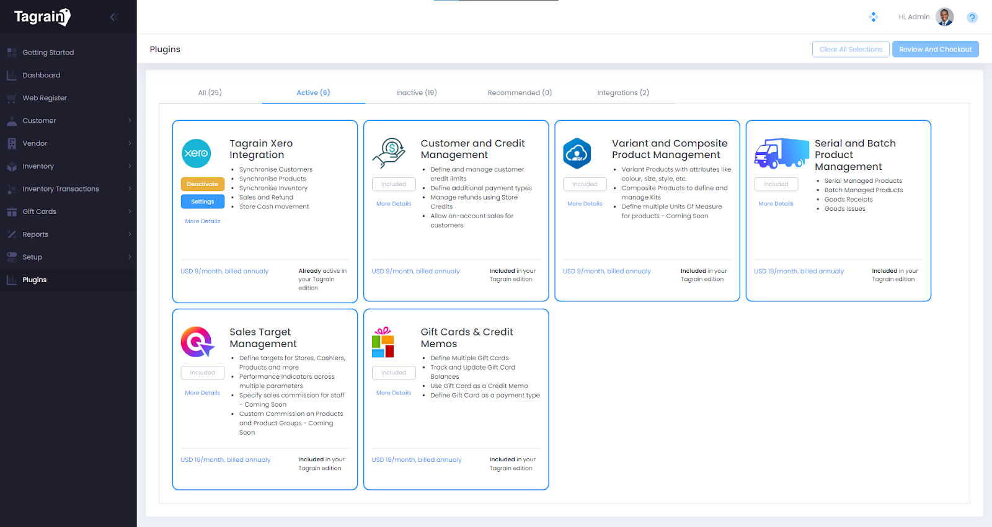Screen dimensions: 992x527
Task: Click Included button on Serial and Batch card
Action: tap(776, 184)
